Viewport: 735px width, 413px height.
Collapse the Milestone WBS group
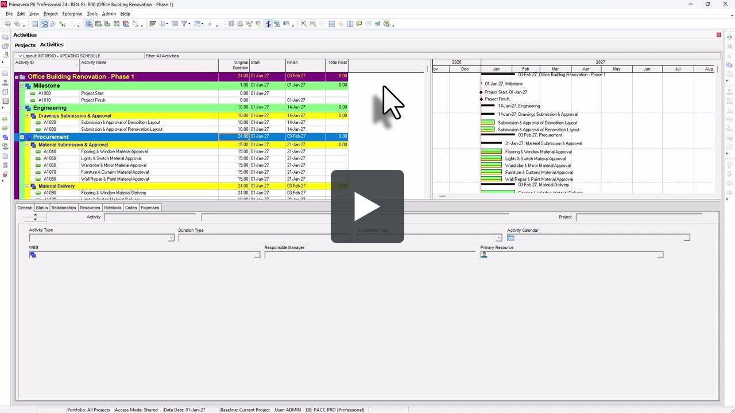tap(22, 85)
